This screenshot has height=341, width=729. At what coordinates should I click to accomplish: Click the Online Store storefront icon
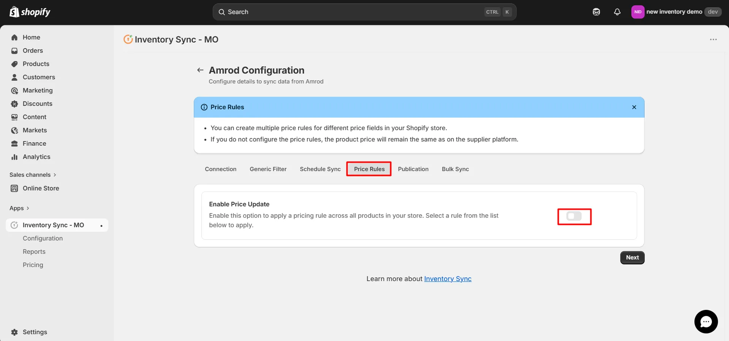coord(14,188)
